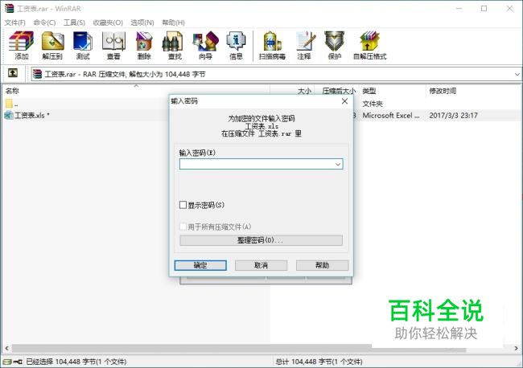Click the Comment (注释) toolbar icon

coord(304,46)
